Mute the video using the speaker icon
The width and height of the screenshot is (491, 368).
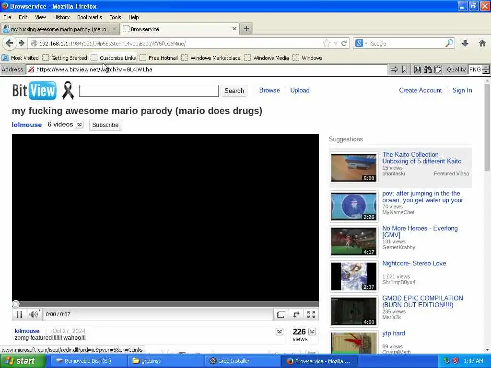coord(33,314)
